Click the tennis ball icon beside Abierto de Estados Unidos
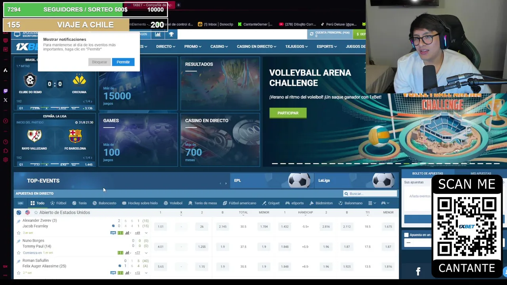507x285 pixels. (x=19, y=213)
